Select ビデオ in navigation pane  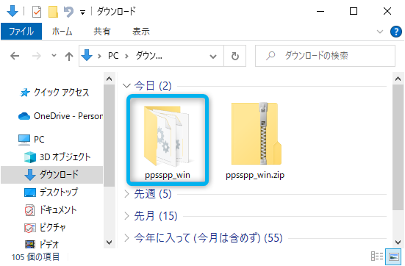[x=42, y=244]
